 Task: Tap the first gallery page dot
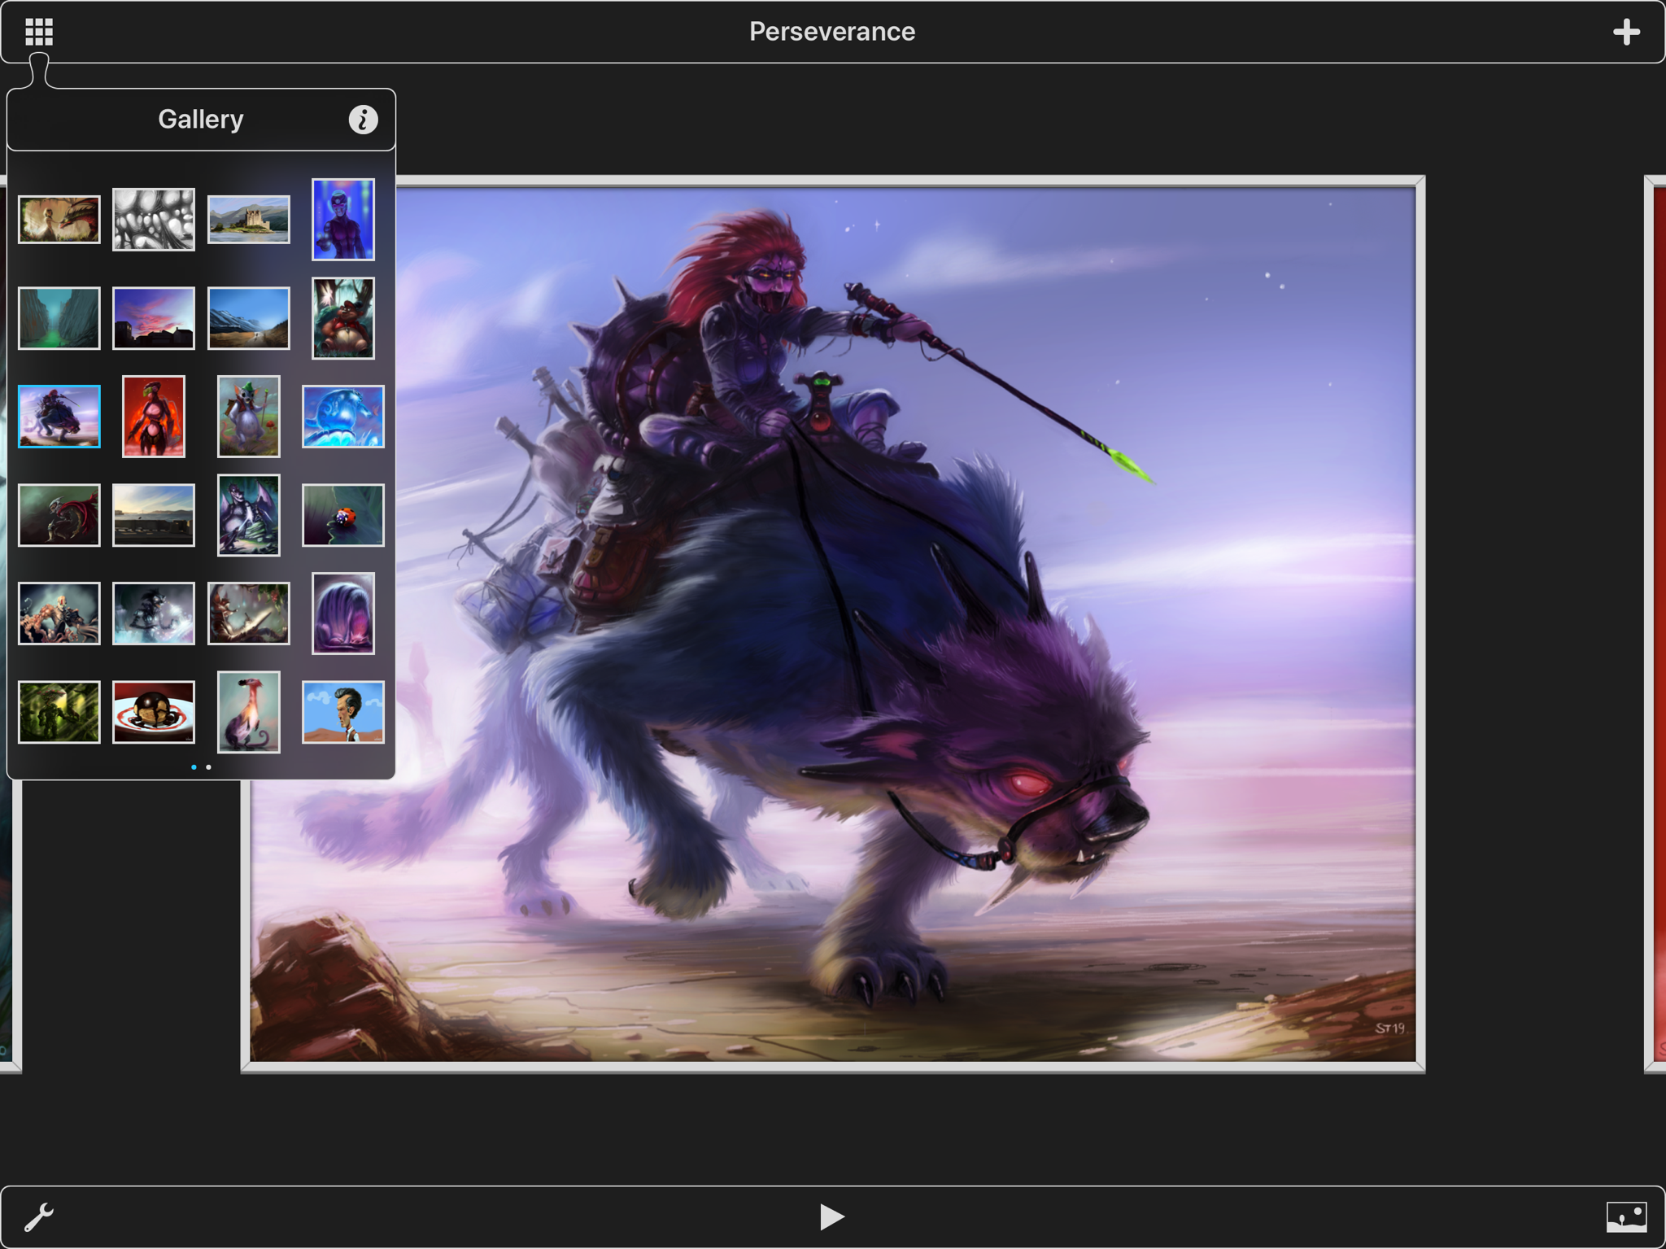click(x=194, y=767)
